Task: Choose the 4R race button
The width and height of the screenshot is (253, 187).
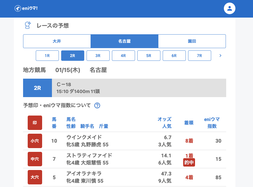Action: coord(123,56)
